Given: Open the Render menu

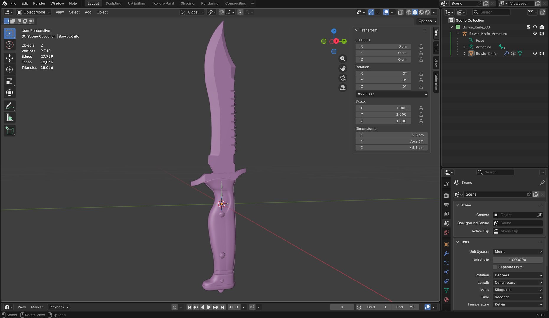Looking at the screenshot, I should 39,3.
